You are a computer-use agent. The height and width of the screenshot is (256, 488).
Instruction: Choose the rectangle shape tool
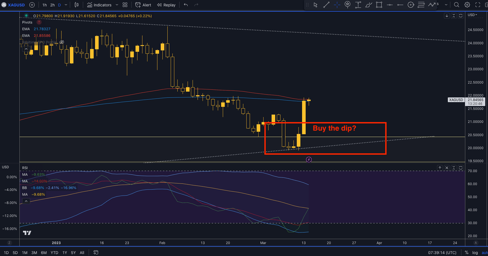coord(379,5)
